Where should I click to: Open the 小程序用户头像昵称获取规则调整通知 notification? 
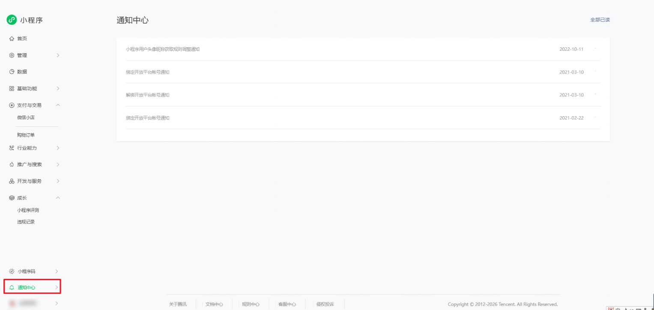pyautogui.click(x=163, y=49)
